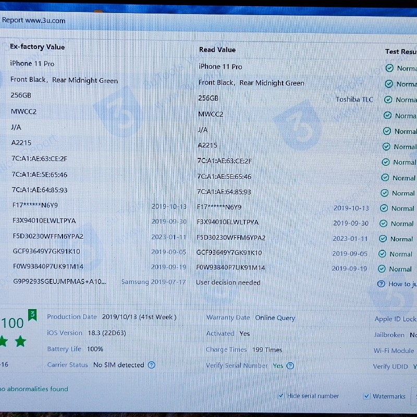
Task: Click the Ex-factory Value column header
Action: 38,47
